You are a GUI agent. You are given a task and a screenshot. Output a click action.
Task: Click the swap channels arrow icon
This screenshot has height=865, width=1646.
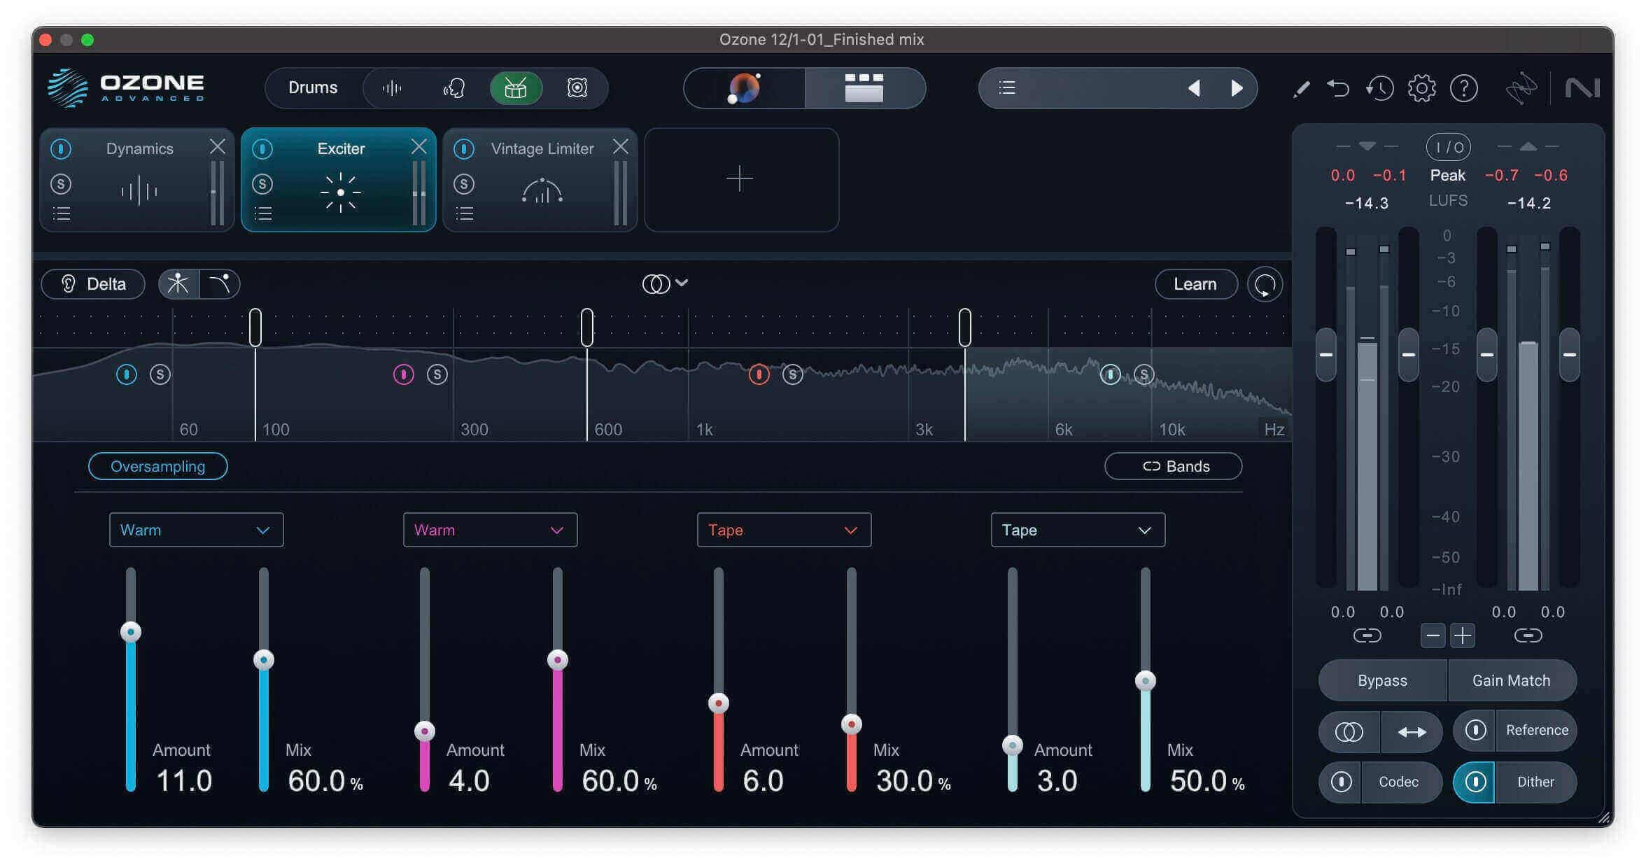pyautogui.click(x=1412, y=732)
